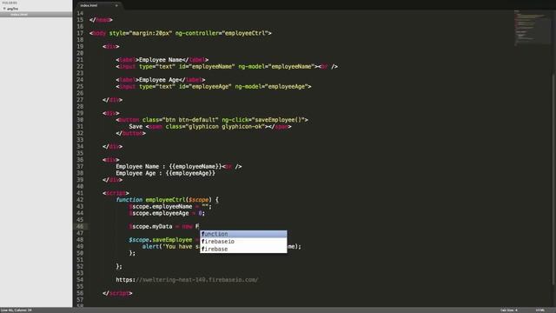Click line number 46 in gutter
Image resolution: width=556 pixels, height=313 pixels.
(80, 226)
